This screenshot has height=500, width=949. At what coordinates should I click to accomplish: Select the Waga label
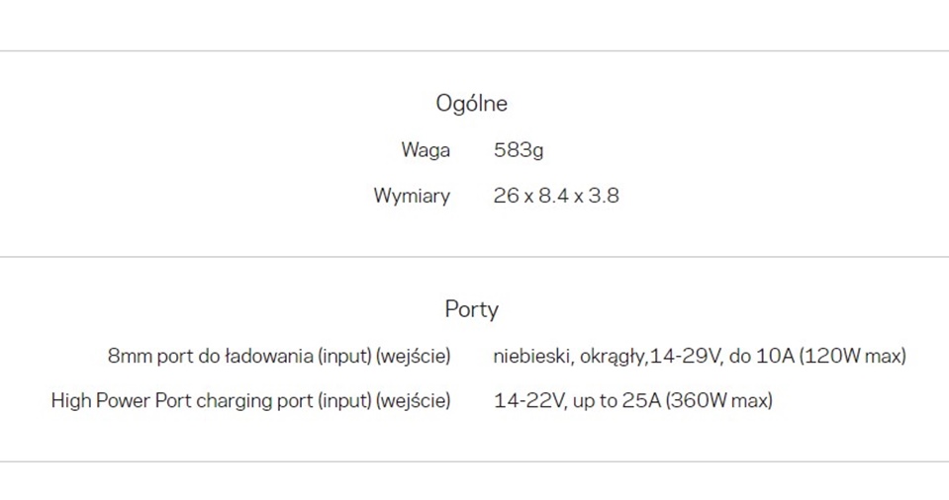click(x=426, y=150)
